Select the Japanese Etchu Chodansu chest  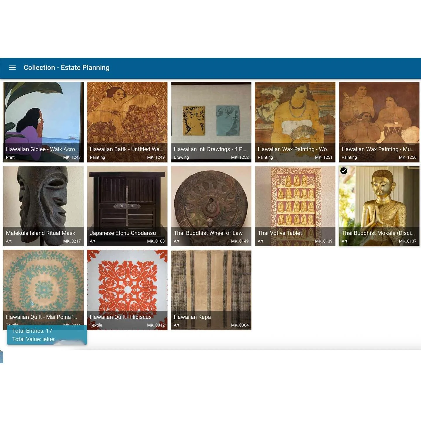[127, 206]
